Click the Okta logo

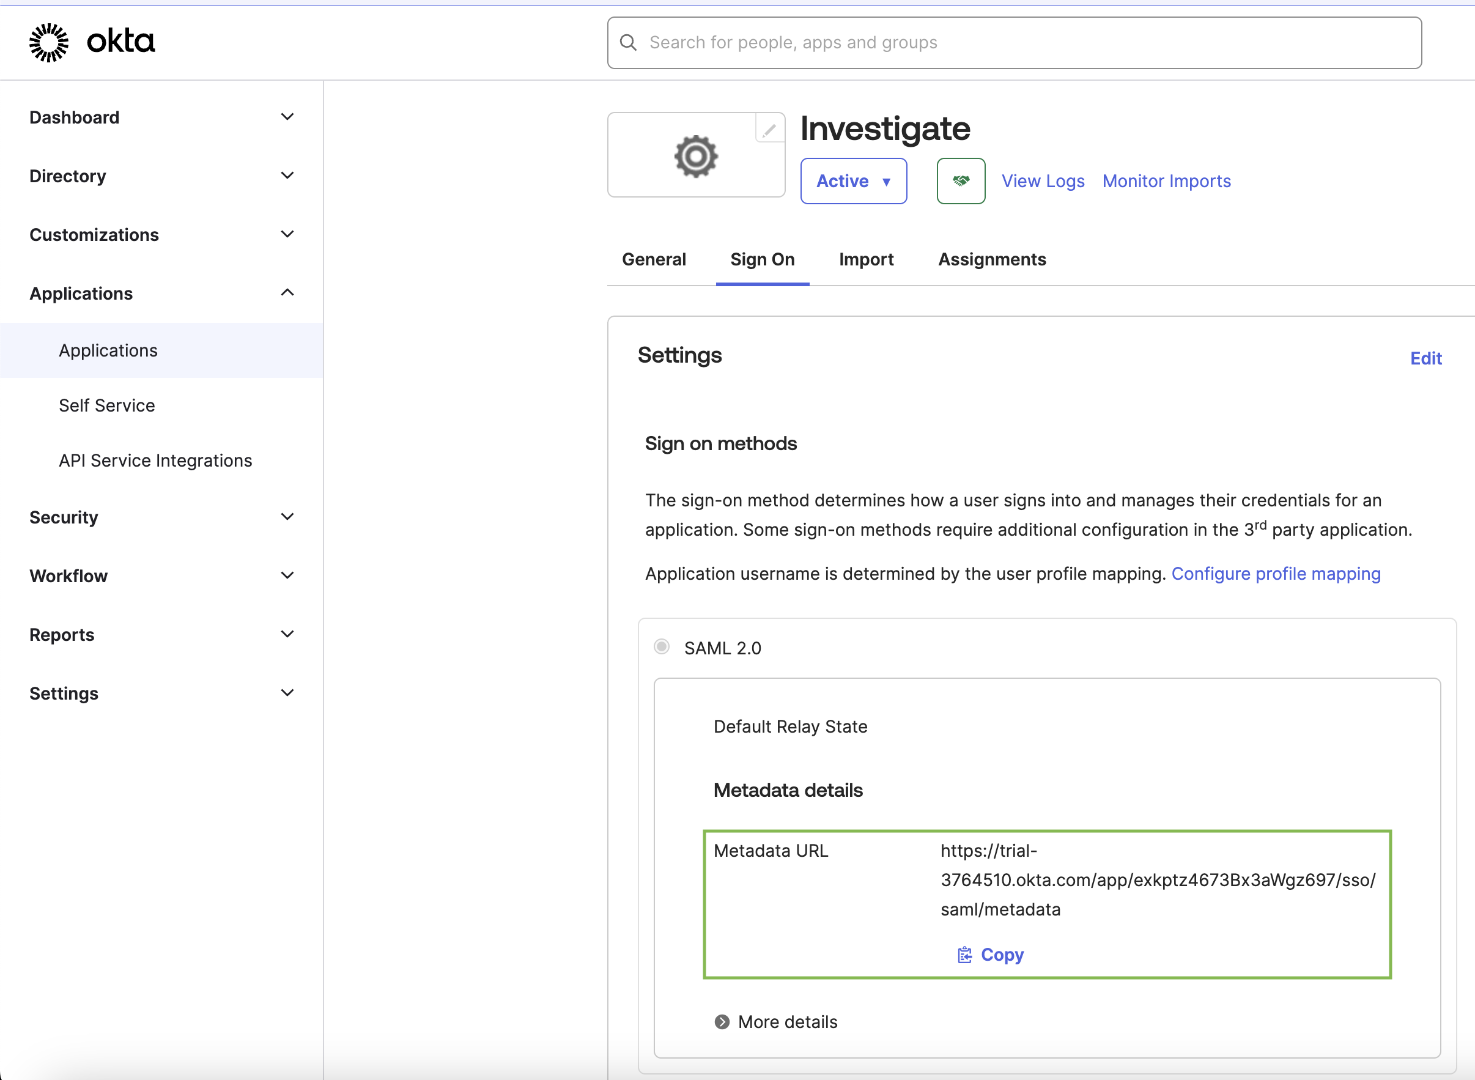point(92,41)
